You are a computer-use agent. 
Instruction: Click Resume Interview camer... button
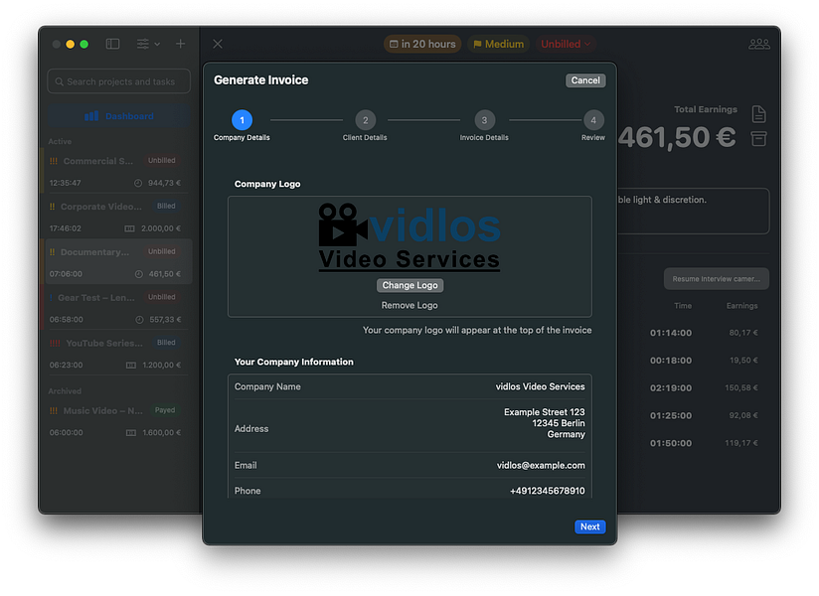(716, 279)
